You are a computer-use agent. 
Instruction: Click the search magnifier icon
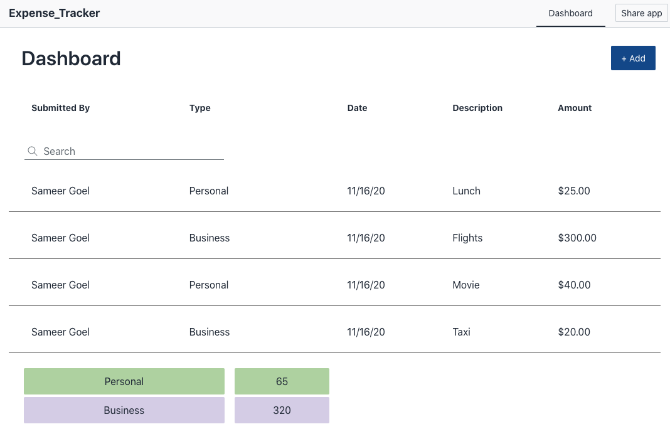pyautogui.click(x=33, y=151)
